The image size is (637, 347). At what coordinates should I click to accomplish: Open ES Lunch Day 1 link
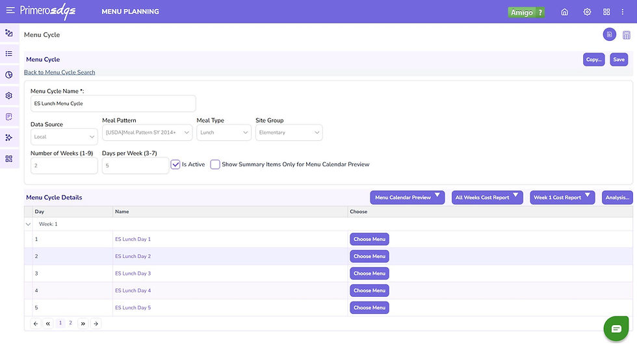point(133,239)
